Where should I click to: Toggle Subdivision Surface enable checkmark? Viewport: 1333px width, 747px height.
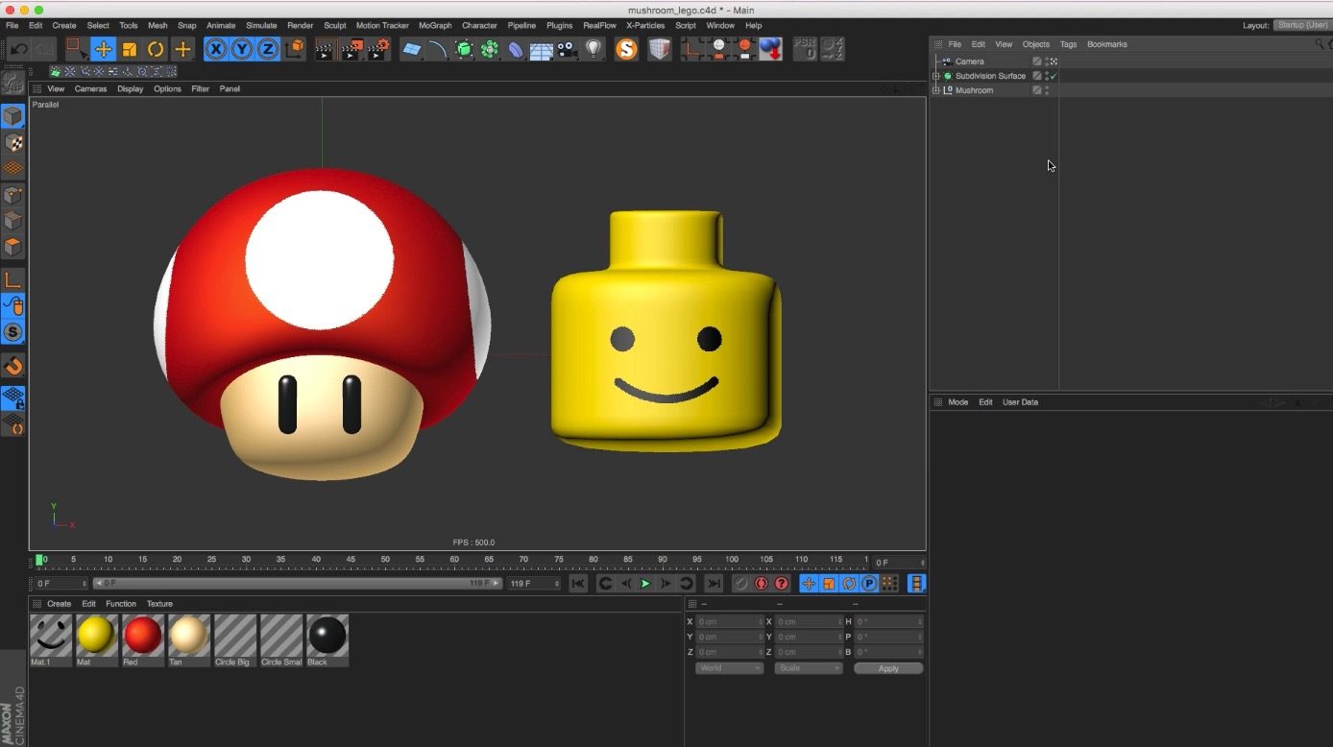(x=1054, y=76)
